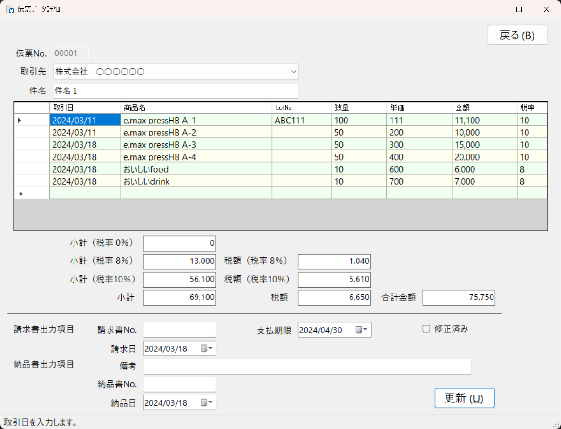Click the 小計（税率 8%） field showing 13,000
The width and height of the screenshot is (561, 429).
[180, 261]
